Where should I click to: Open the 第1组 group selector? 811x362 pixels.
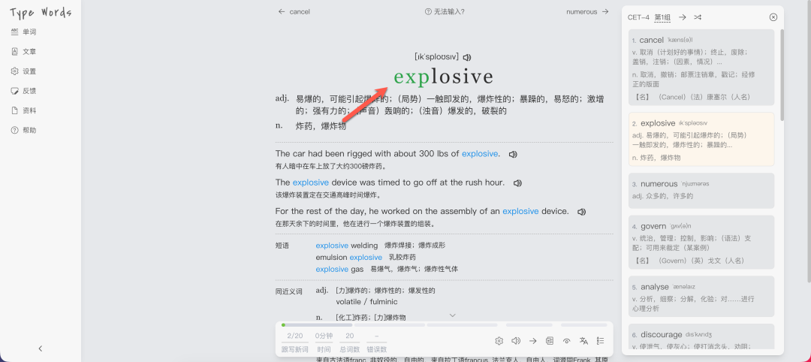pyautogui.click(x=662, y=17)
